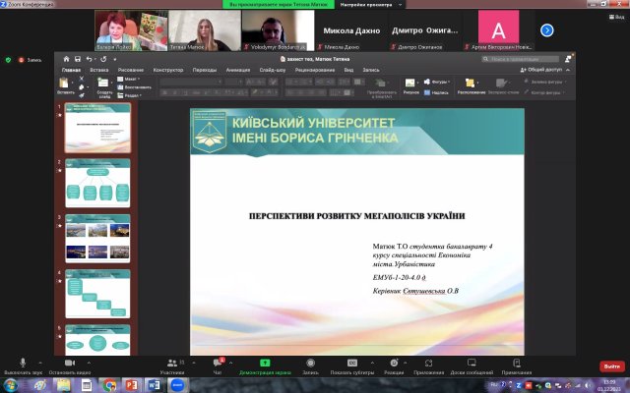Start recording with the Запись button
The width and height of the screenshot is (630, 393).
point(310,365)
